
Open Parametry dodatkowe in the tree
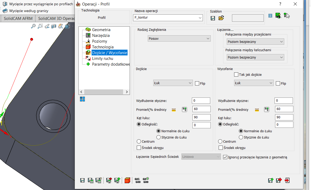(111, 64)
